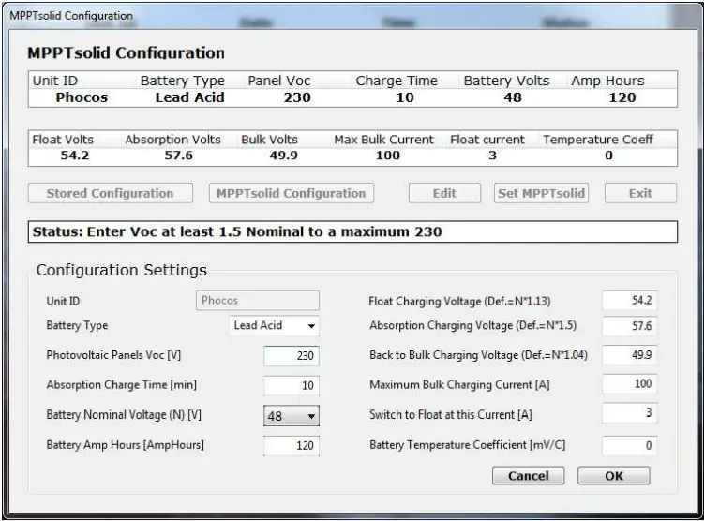Confirm settings with the OK button

pyautogui.click(x=614, y=476)
